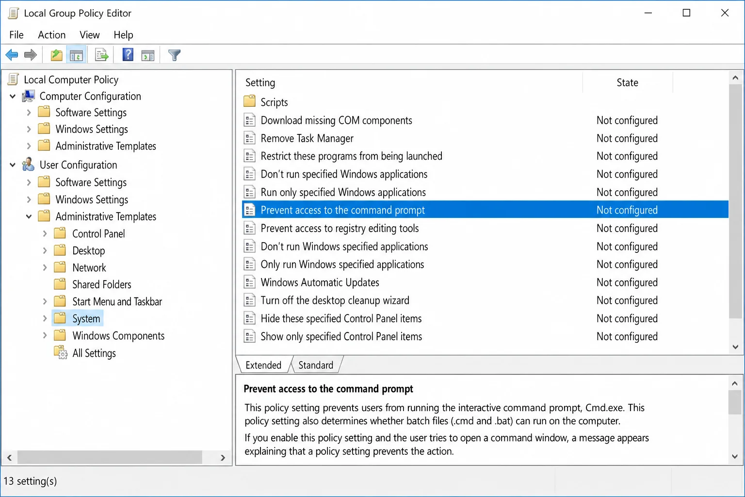Image resolution: width=745 pixels, height=497 pixels.
Task: Click the Forward arrow toolbar icon
Action: [x=31, y=55]
